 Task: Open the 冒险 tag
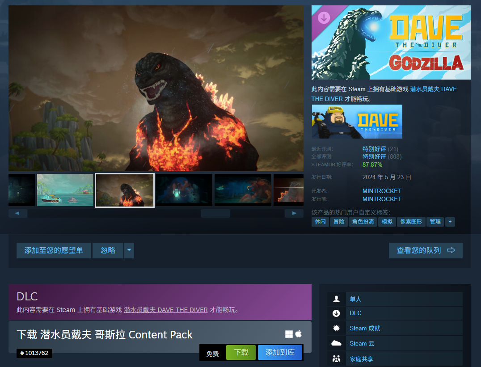tap(339, 222)
